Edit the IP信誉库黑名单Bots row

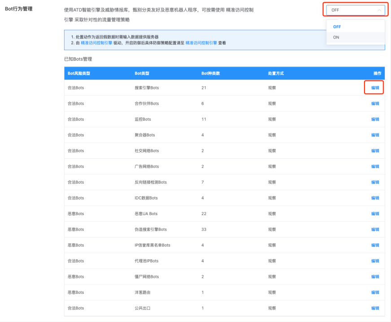coord(375,245)
